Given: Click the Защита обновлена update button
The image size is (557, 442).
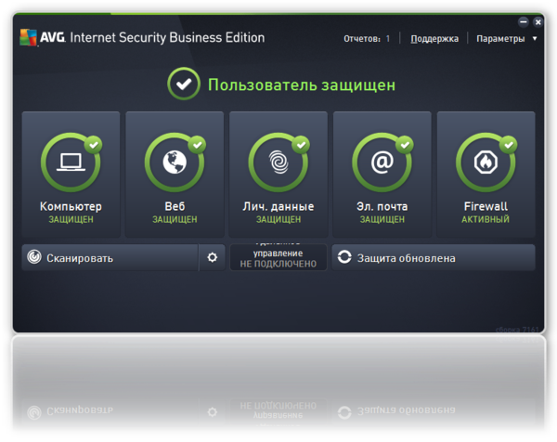Looking at the screenshot, I should pyautogui.click(x=433, y=257).
